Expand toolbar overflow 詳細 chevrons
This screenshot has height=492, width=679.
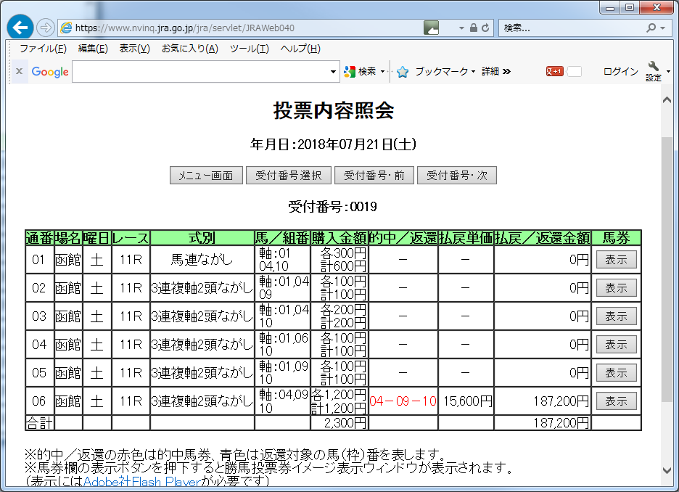(x=507, y=71)
